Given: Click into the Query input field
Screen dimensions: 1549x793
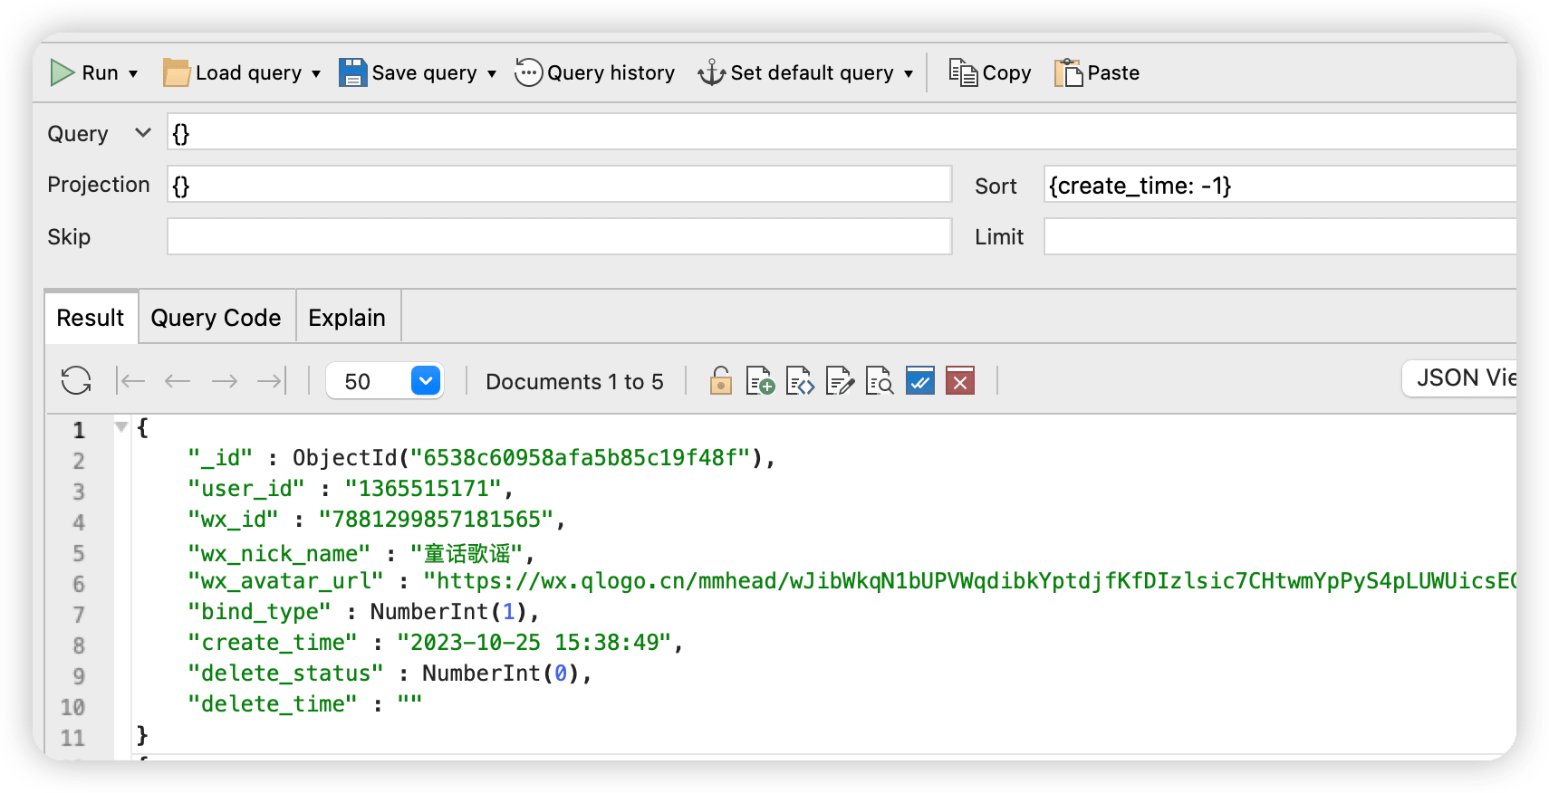Looking at the screenshot, I should pos(842,132).
